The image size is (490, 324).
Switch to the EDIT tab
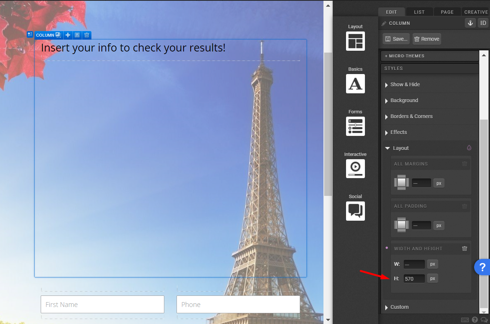pyautogui.click(x=392, y=12)
